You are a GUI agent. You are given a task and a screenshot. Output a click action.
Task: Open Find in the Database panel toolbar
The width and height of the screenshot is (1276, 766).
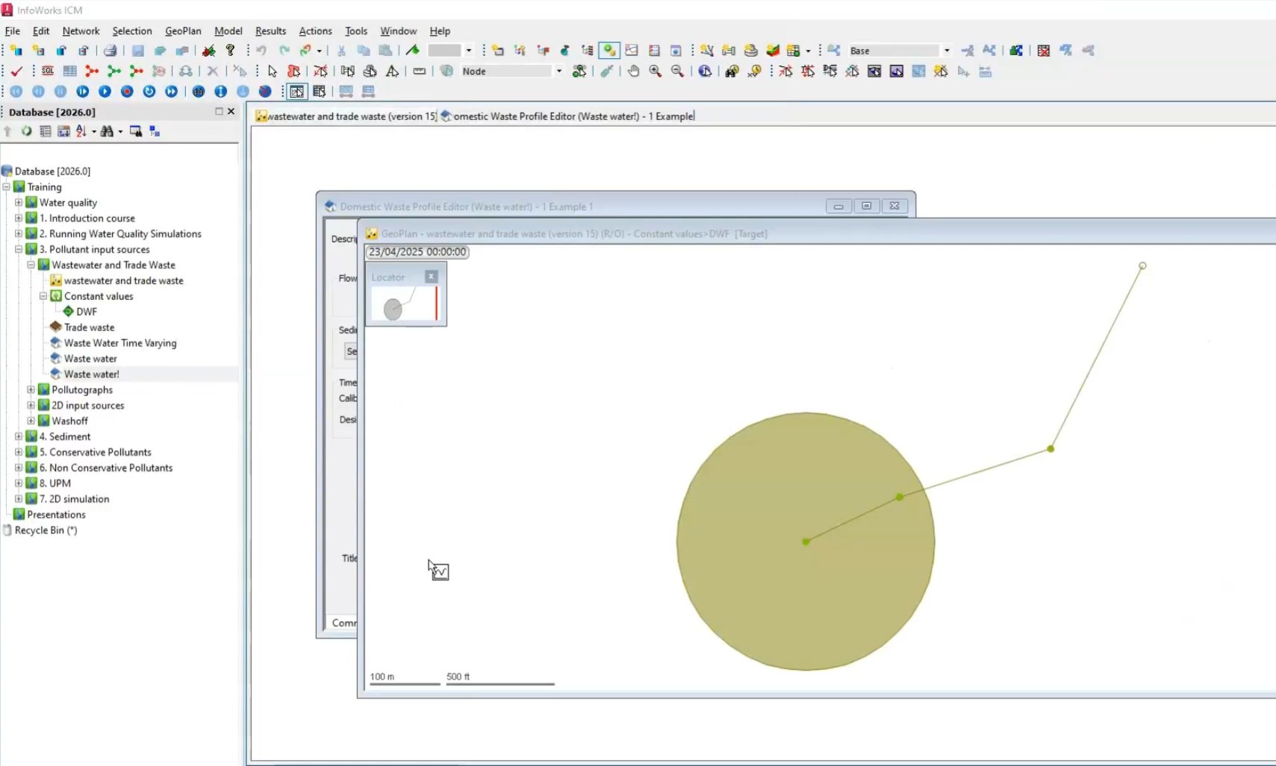pyautogui.click(x=105, y=131)
